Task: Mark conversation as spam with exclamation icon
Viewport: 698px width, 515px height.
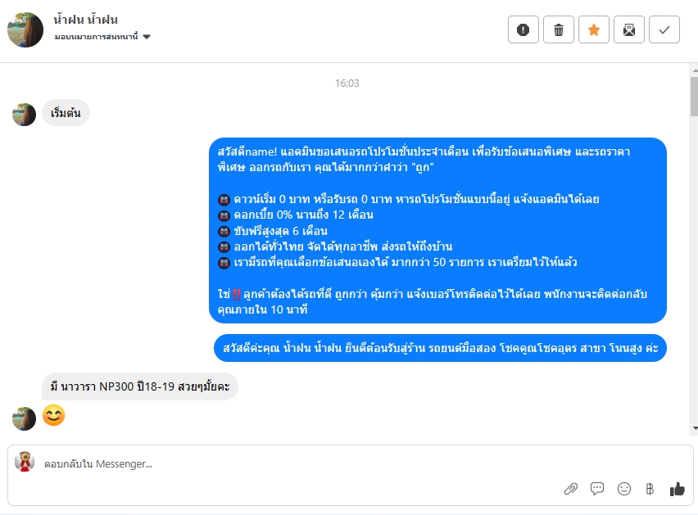Action: (523, 29)
